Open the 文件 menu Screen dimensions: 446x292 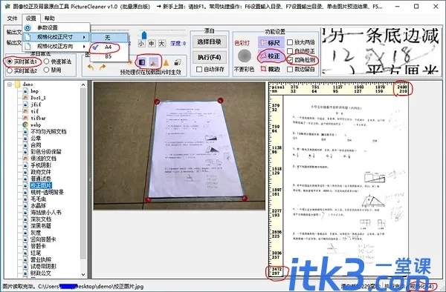tap(12, 19)
